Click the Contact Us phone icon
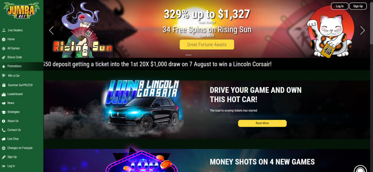This screenshot has height=172, width=373. coord(4,130)
